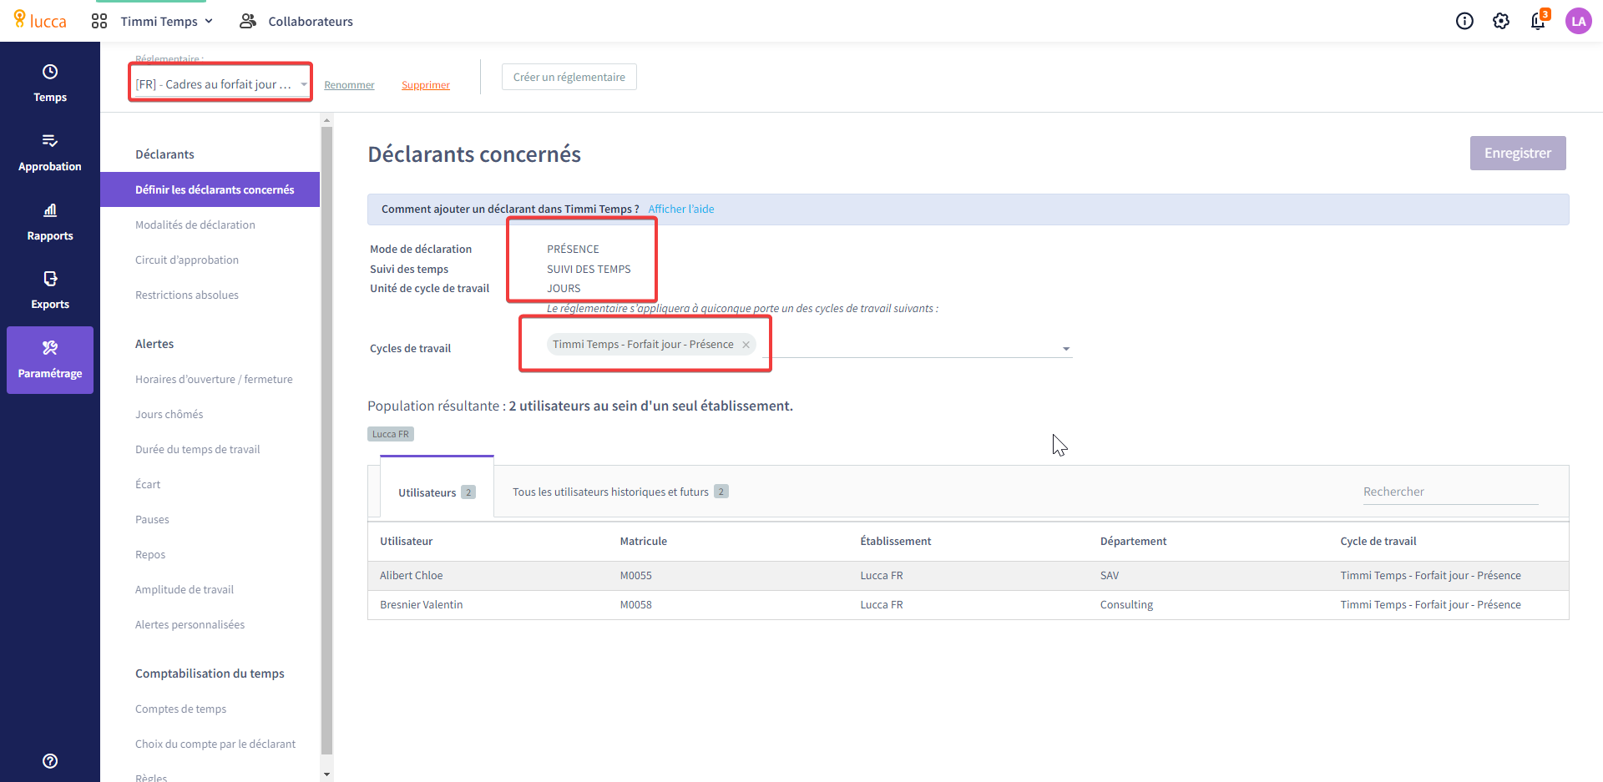Click Afficher l'aide link
This screenshot has width=1603, height=782.
click(x=681, y=209)
